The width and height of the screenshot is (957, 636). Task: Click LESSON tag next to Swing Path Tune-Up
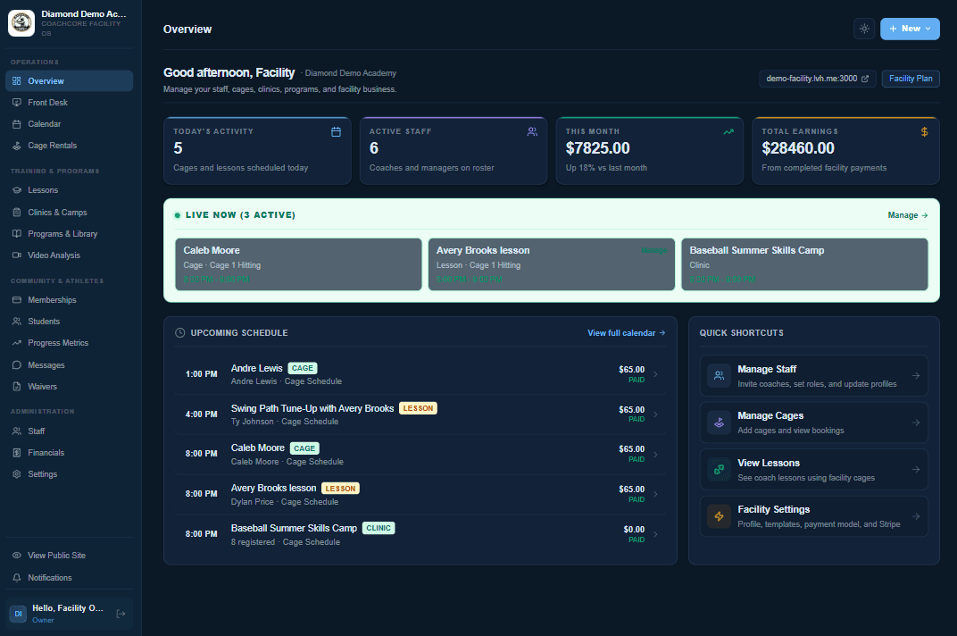(418, 408)
